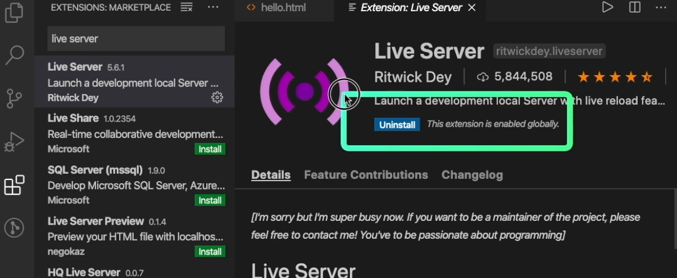This screenshot has height=278, width=677.
Task: Click the 'EXTENSIONS: MARKETPLACE' panel title
Action: pos(111,8)
